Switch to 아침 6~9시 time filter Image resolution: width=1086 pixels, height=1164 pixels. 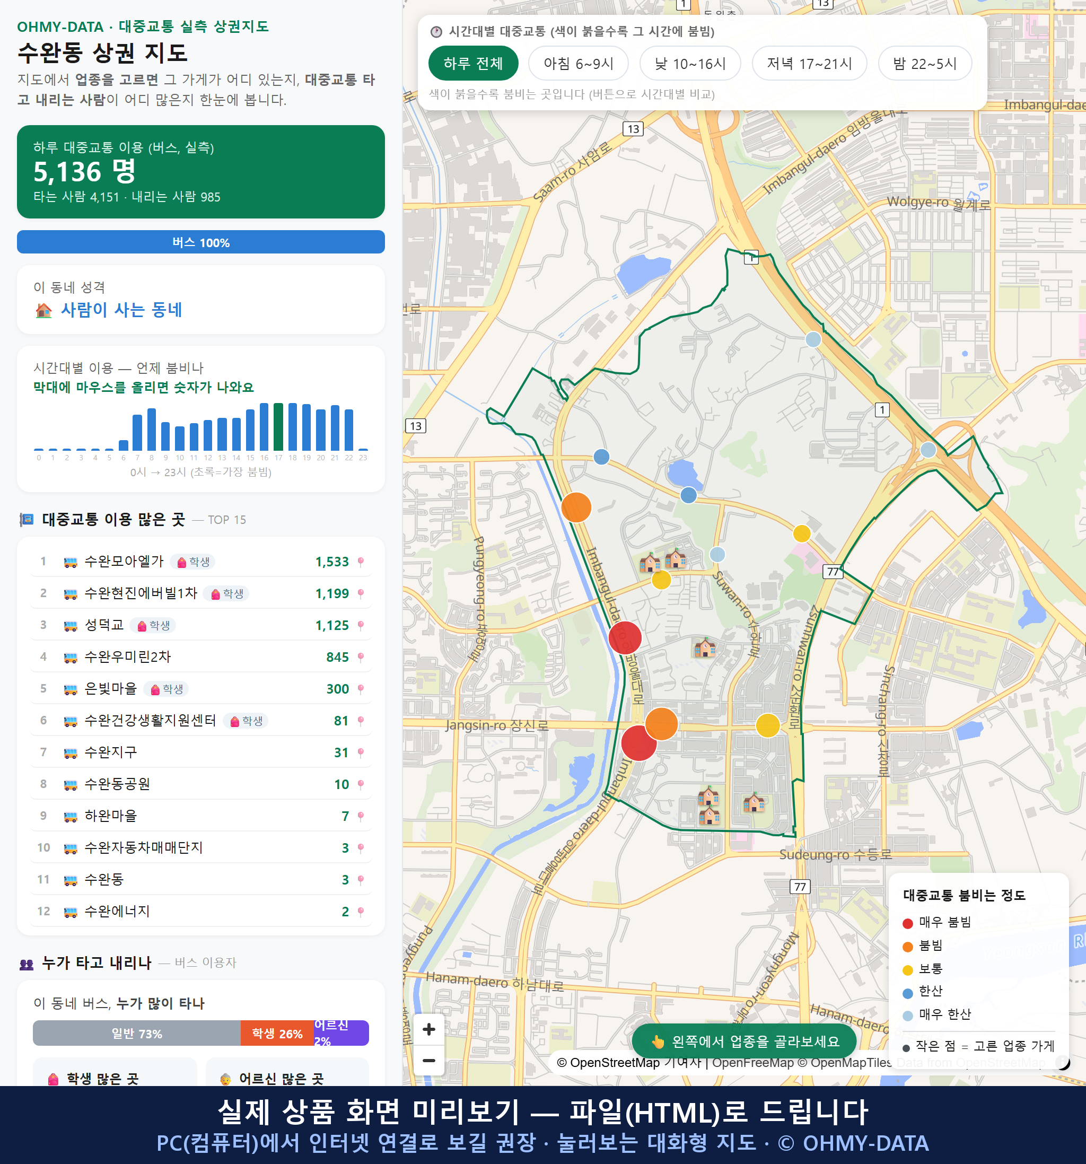coord(579,63)
